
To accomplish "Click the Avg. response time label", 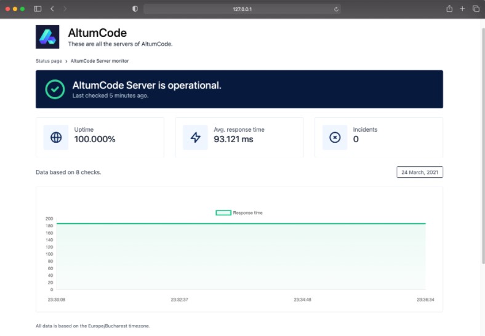I will pyautogui.click(x=239, y=130).
